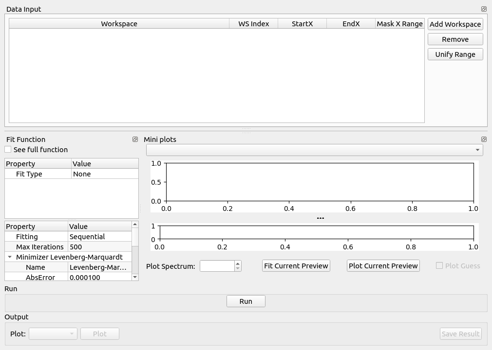Select the Fit Type value None
The height and width of the screenshot is (350, 492).
[x=104, y=174]
